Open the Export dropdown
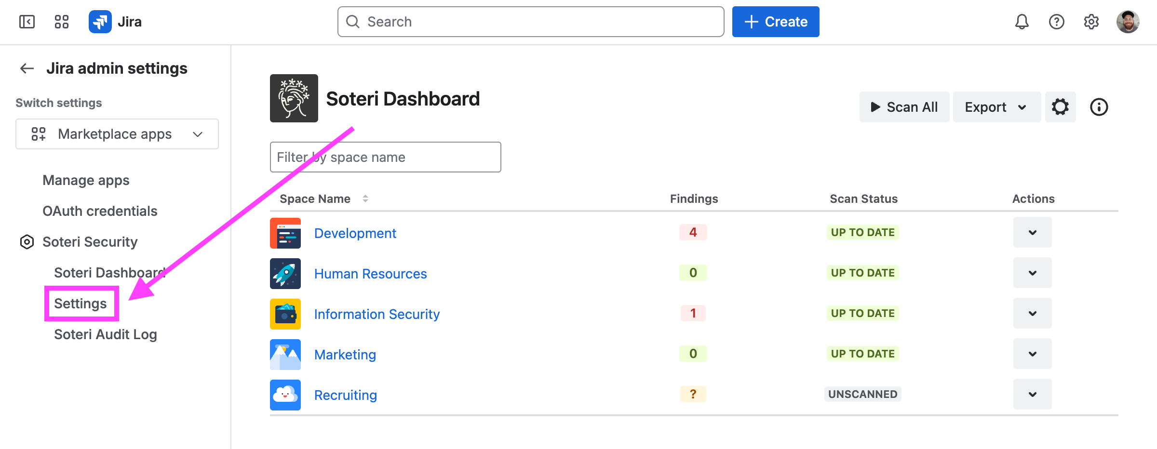Image resolution: width=1157 pixels, height=449 pixels. click(x=996, y=107)
